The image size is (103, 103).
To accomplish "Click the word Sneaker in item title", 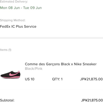I will tap(90, 64).
